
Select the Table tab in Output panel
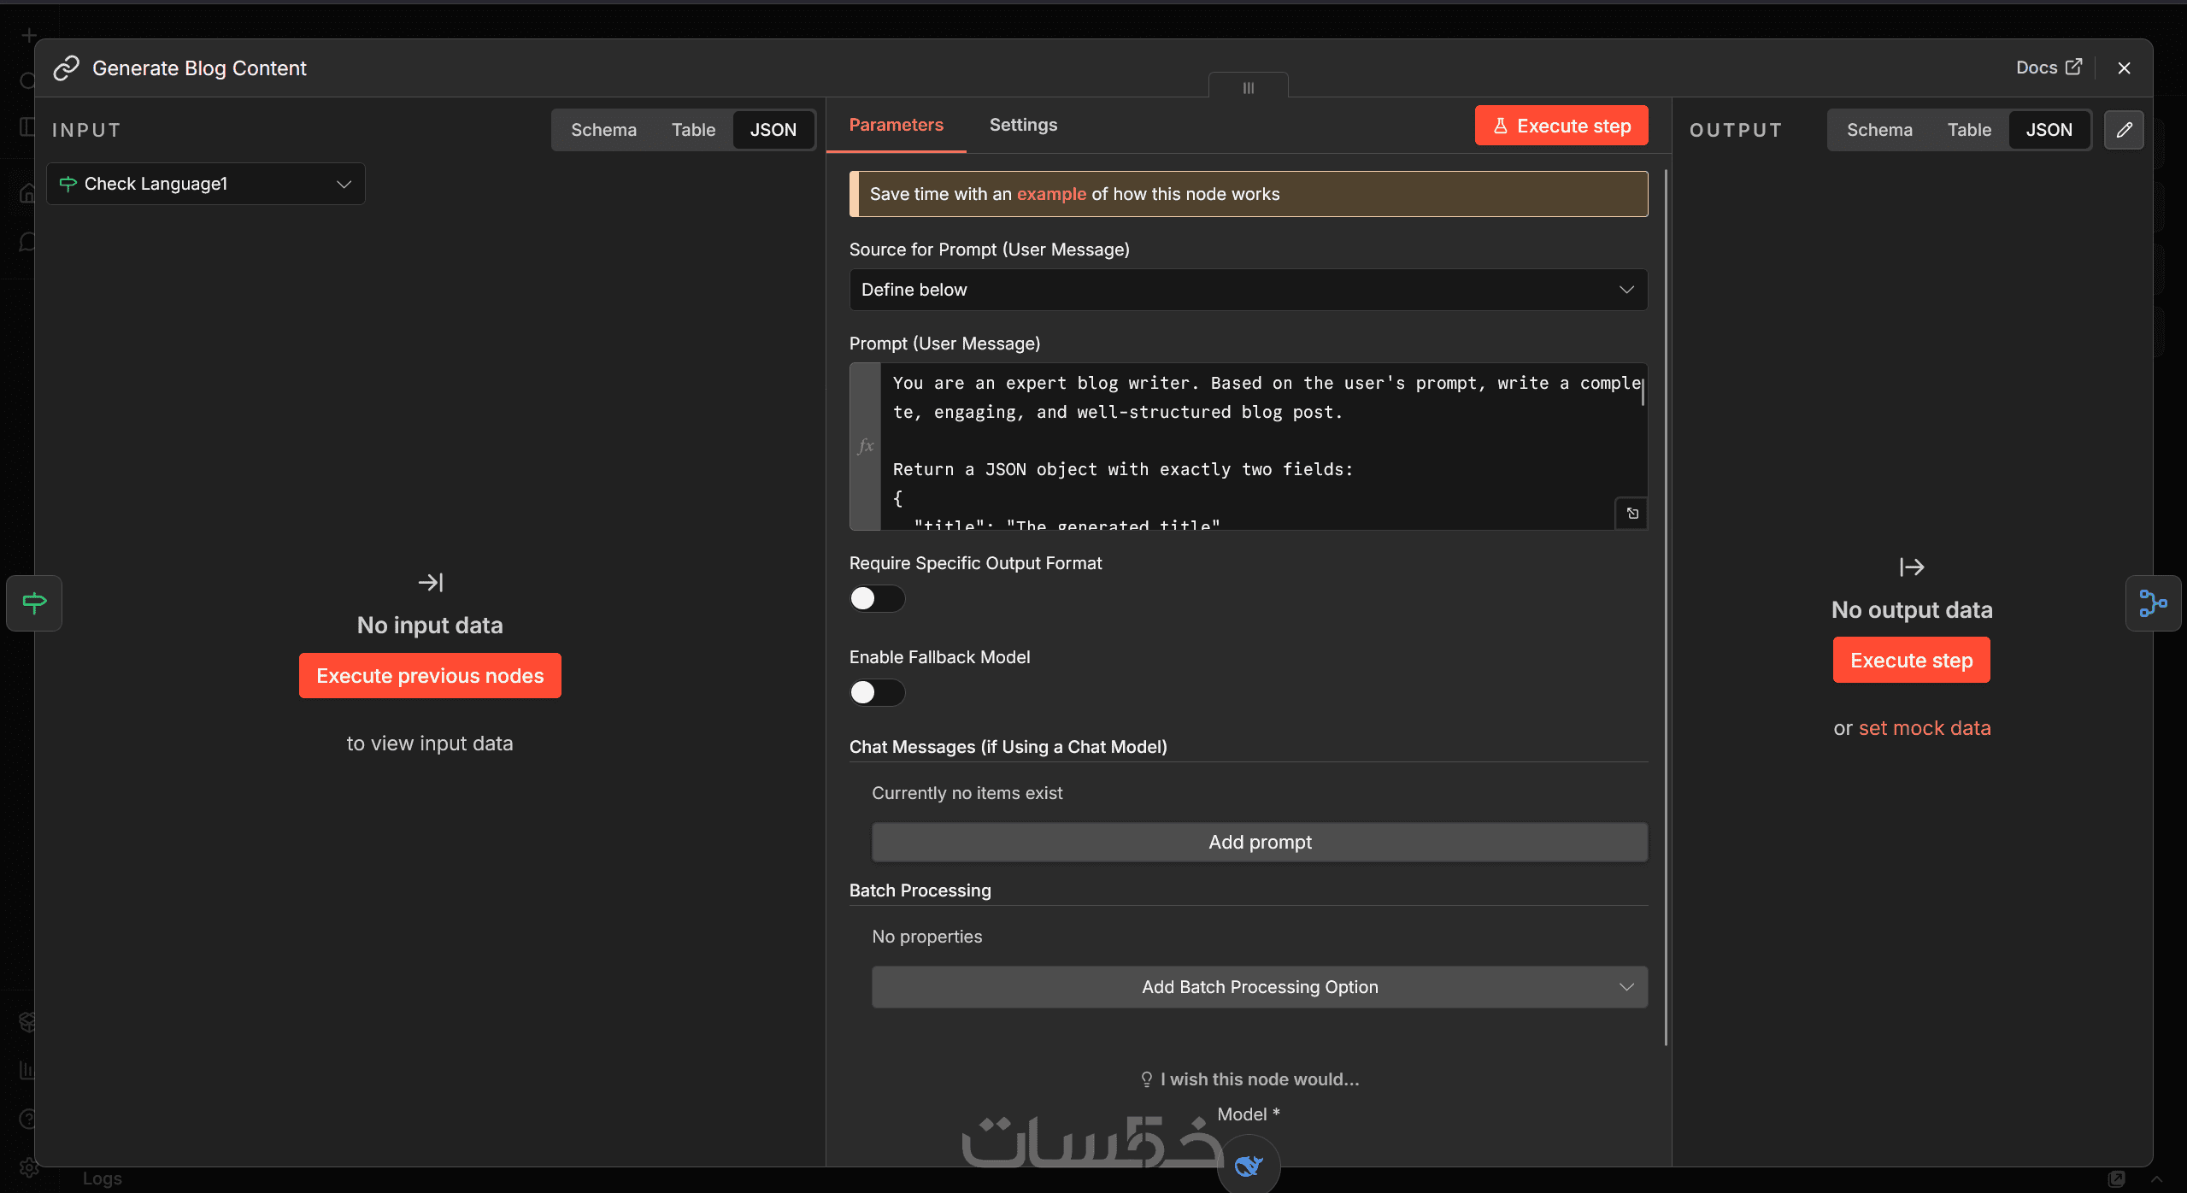point(1968,130)
